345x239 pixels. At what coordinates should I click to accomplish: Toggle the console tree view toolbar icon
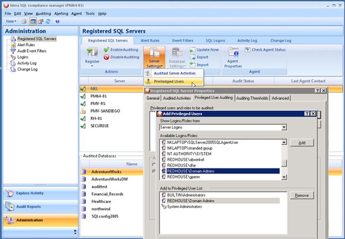33,21
